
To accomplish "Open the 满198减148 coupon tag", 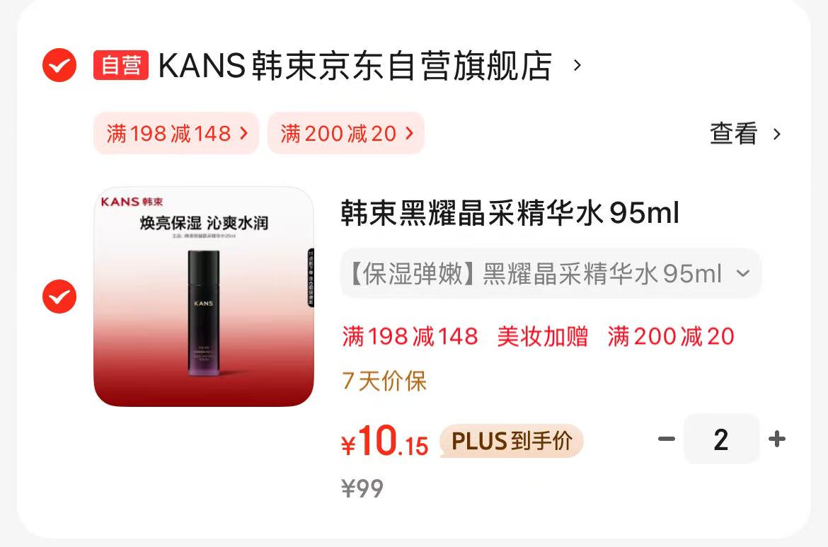I will (176, 133).
